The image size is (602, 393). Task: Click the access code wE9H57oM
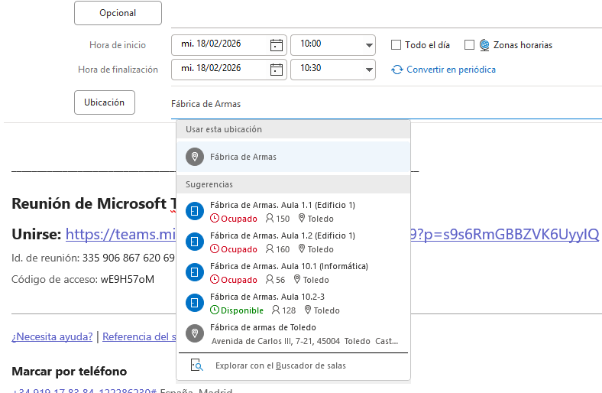[128, 279]
